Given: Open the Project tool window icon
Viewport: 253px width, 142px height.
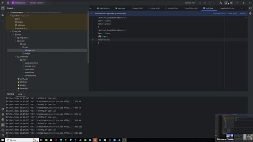Looking at the screenshot, I should click(3, 8).
